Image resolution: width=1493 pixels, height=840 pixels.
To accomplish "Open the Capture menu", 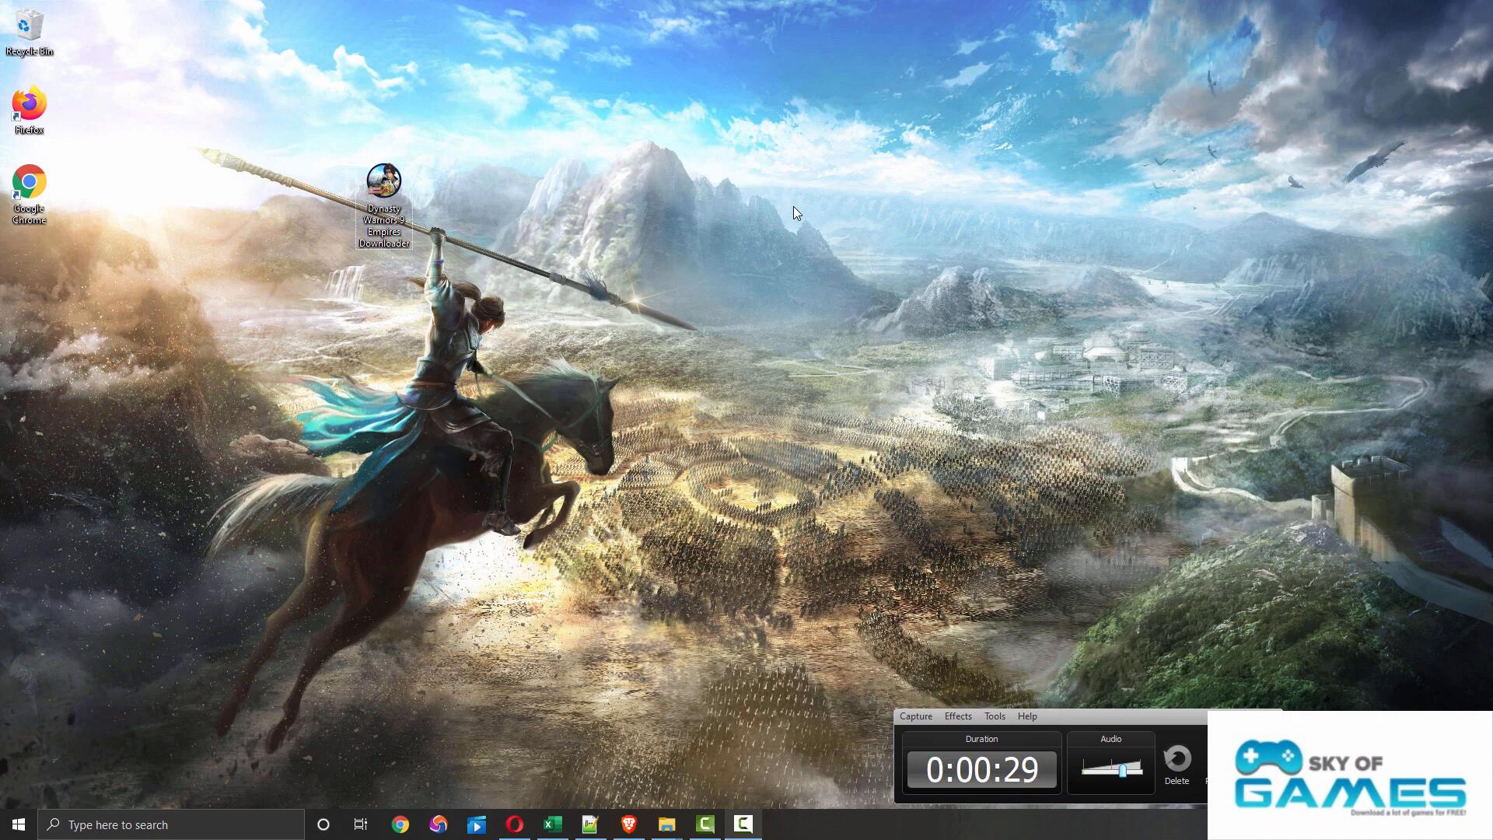I will 915,716.
